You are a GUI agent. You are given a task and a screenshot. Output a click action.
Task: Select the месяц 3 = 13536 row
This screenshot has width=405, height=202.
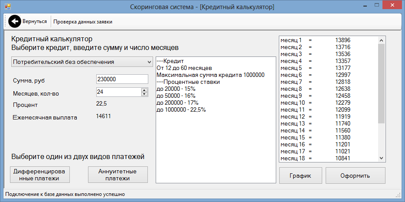tap(329, 54)
